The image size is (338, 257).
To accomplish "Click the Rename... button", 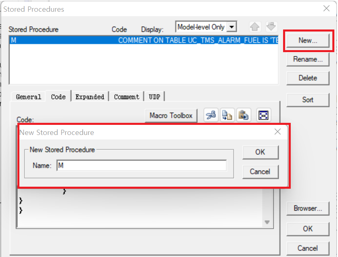I will coord(308,59).
